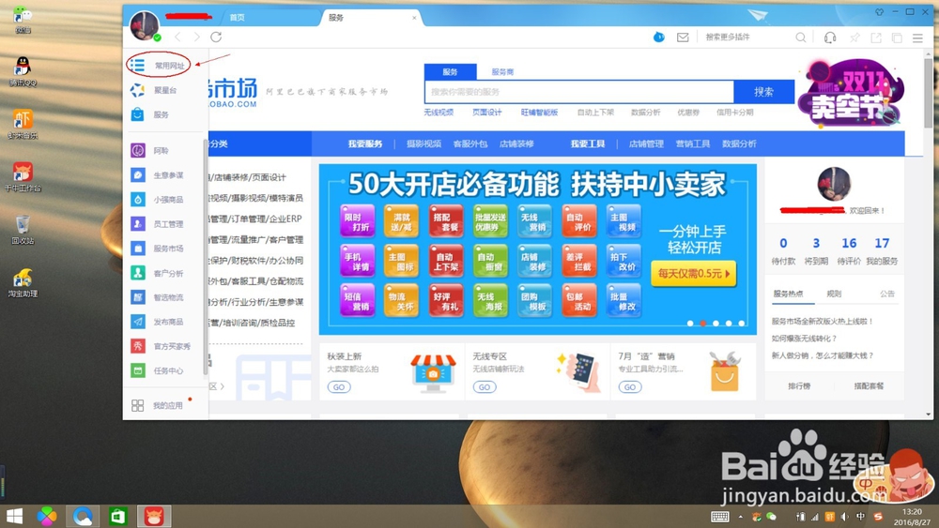
Task: Click the yellow 每天仅需0.5元 button
Action: click(694, 274)
